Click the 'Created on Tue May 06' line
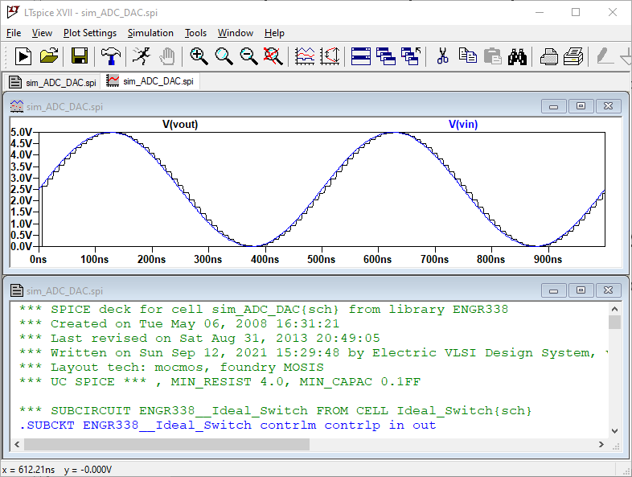This screenshot has height=477, width=632. pos(179,324)
